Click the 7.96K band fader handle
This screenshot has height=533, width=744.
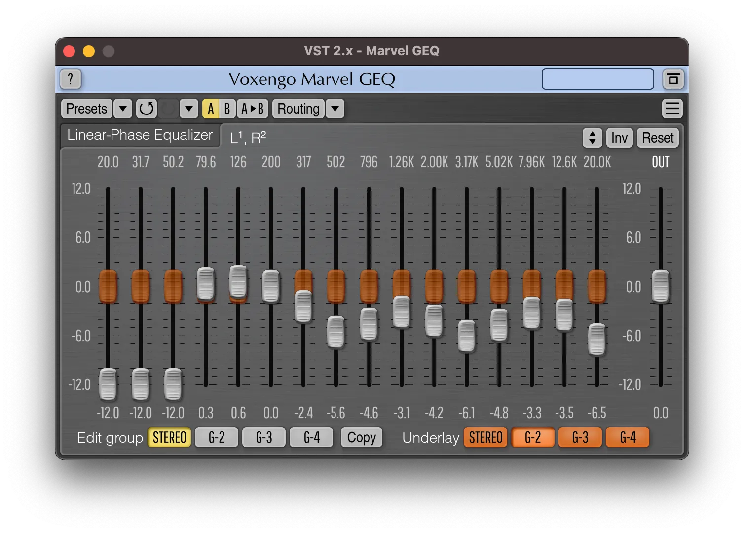click(x=532, y=313)
